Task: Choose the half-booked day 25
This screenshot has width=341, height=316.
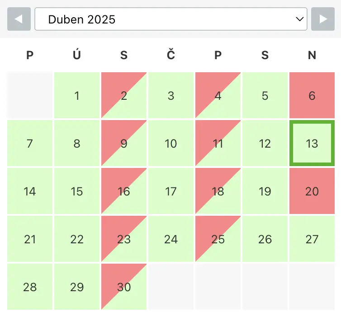Action: point(218,239)
